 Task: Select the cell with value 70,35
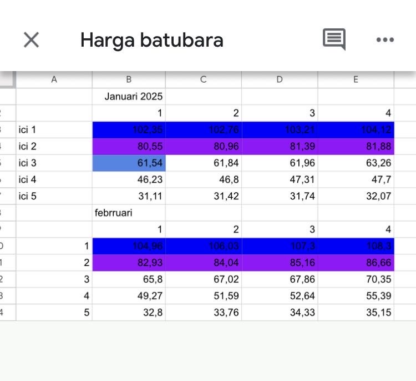356,279
